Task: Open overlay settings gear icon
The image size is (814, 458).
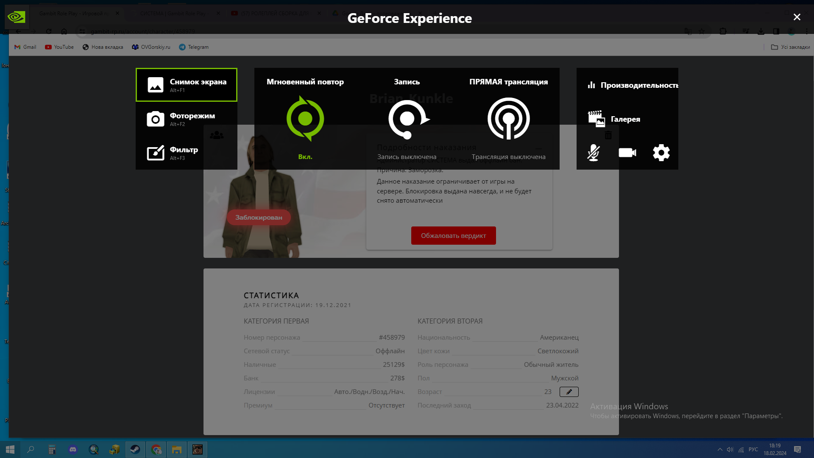Action: click(661, 153)
